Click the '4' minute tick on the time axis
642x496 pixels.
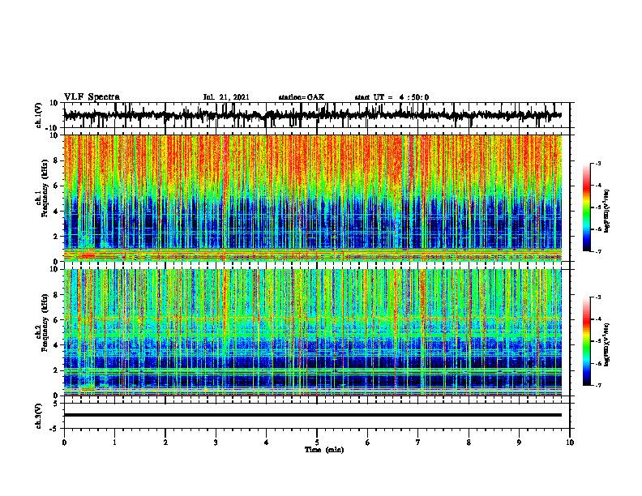(267, 443)
